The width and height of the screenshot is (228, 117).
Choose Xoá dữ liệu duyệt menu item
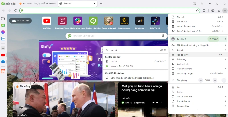[198, 73]
